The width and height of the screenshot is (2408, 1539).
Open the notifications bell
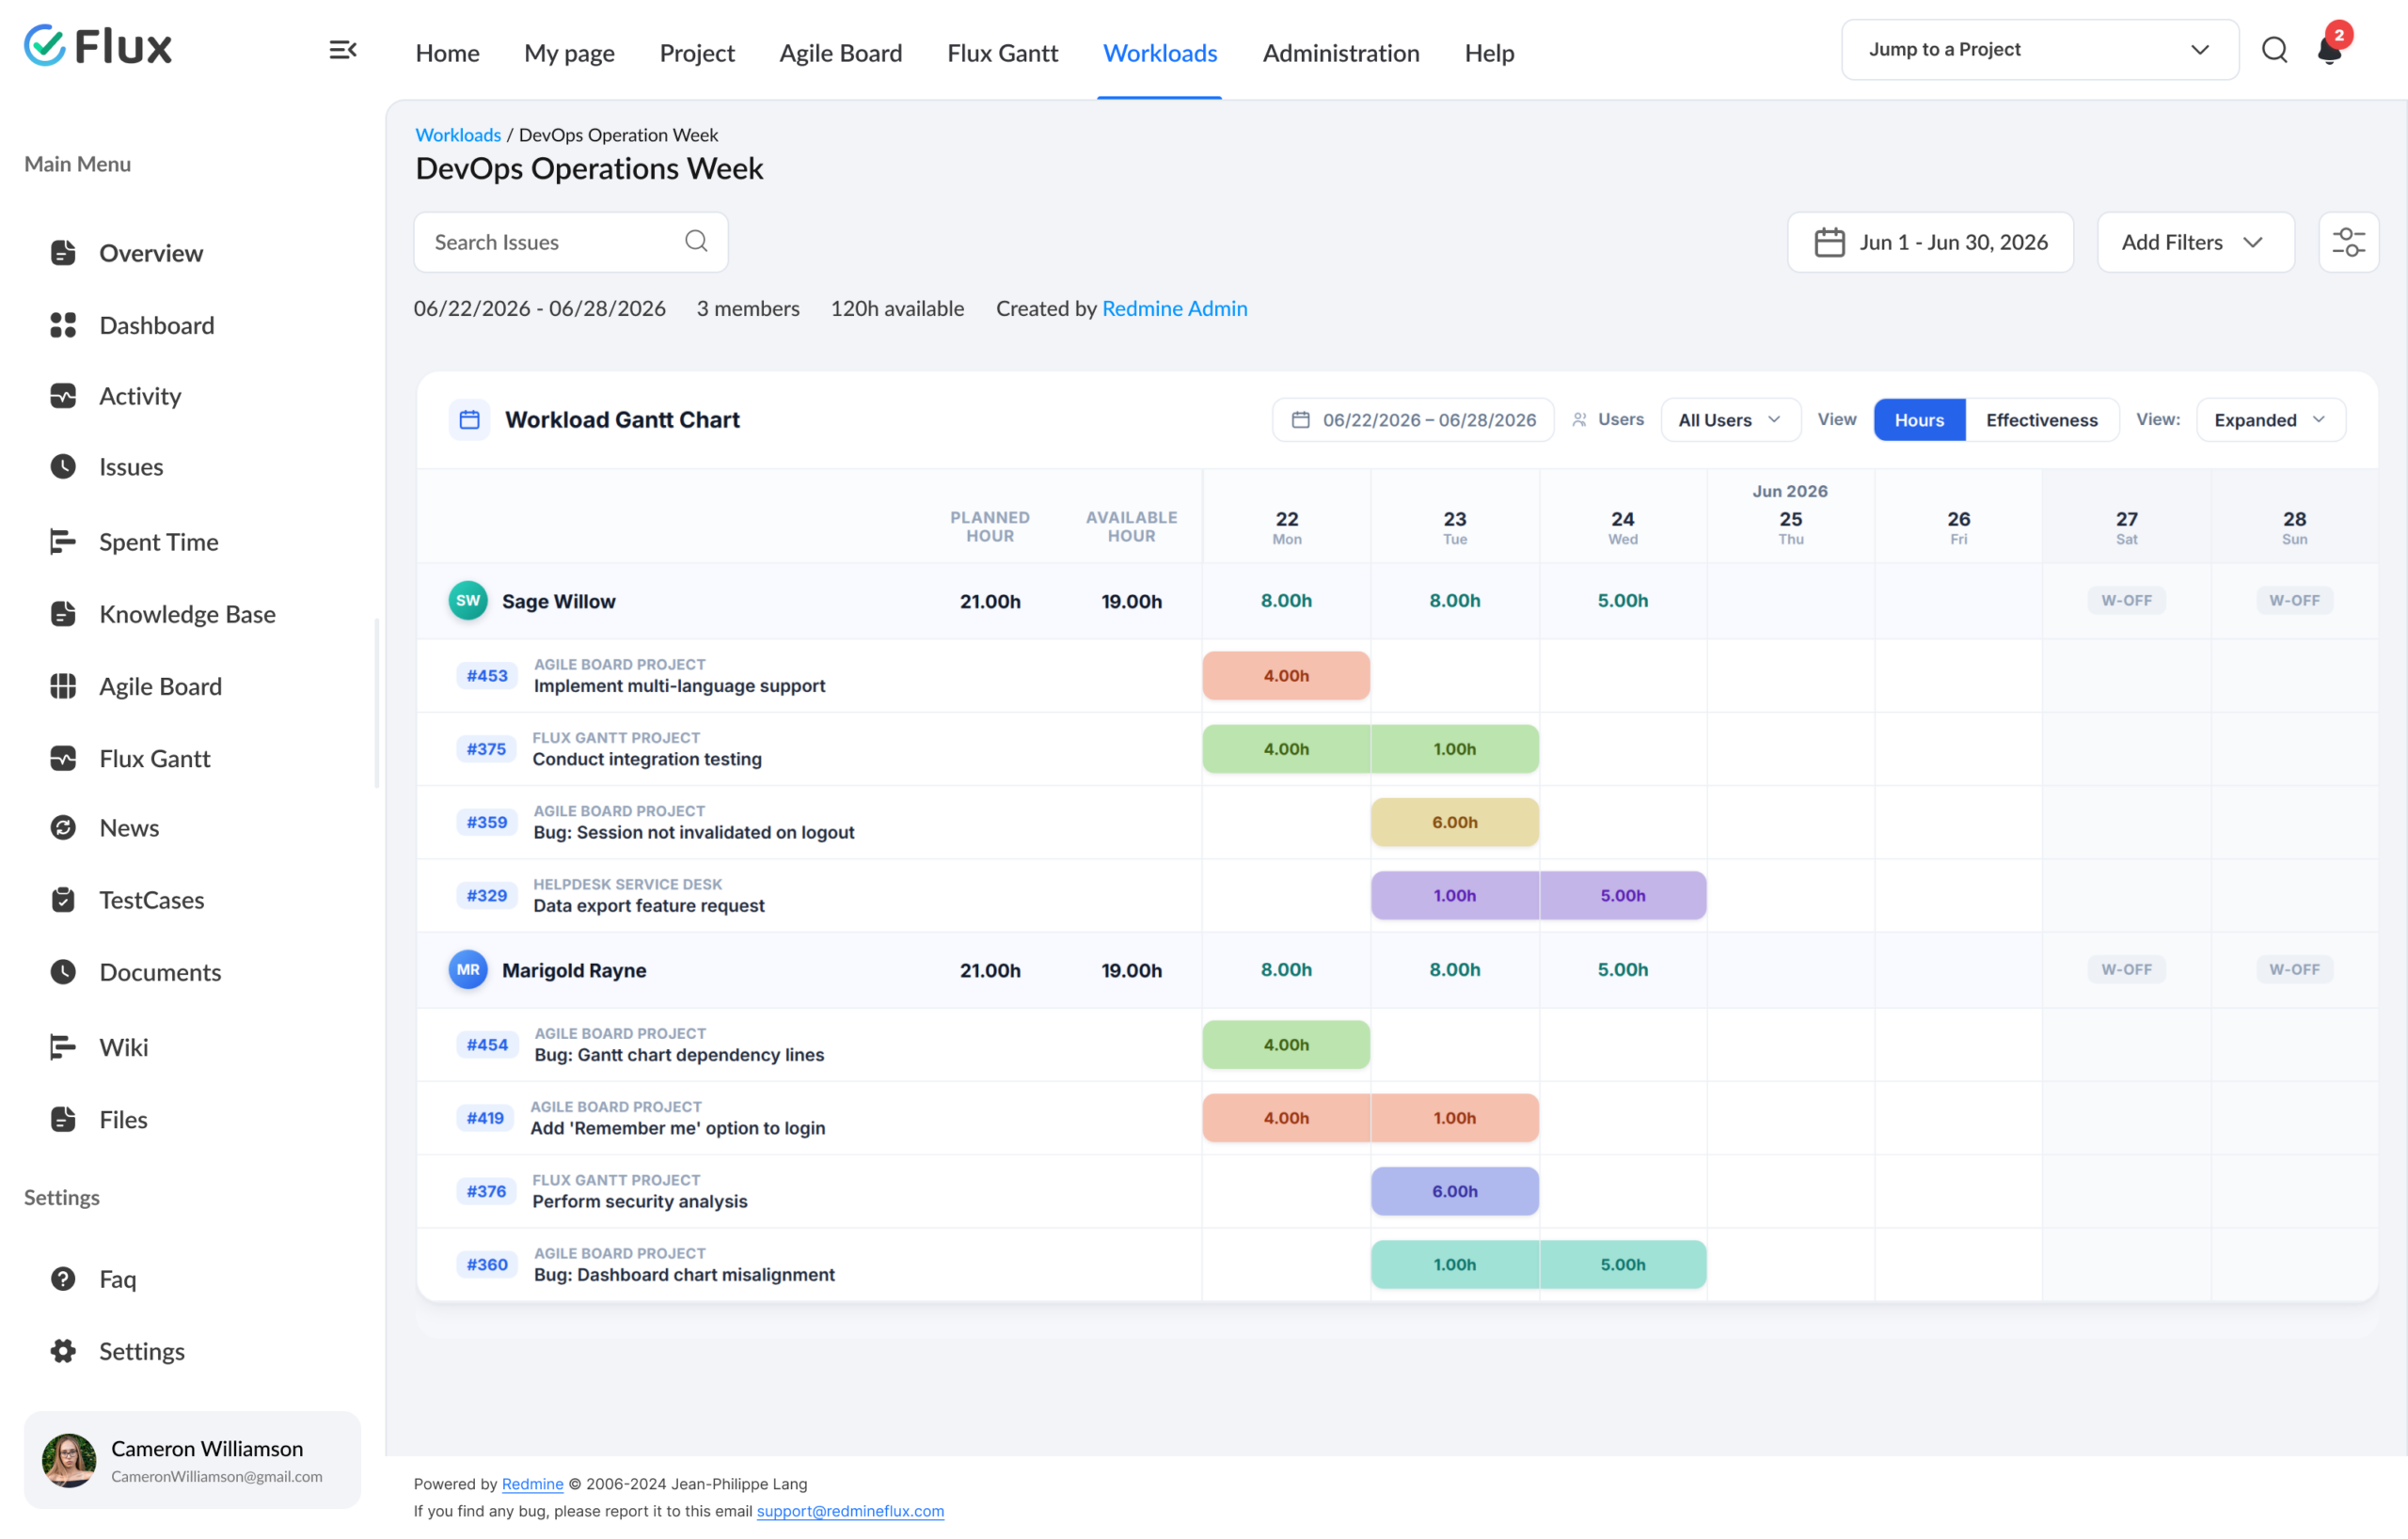click(x=2329, y=50)
